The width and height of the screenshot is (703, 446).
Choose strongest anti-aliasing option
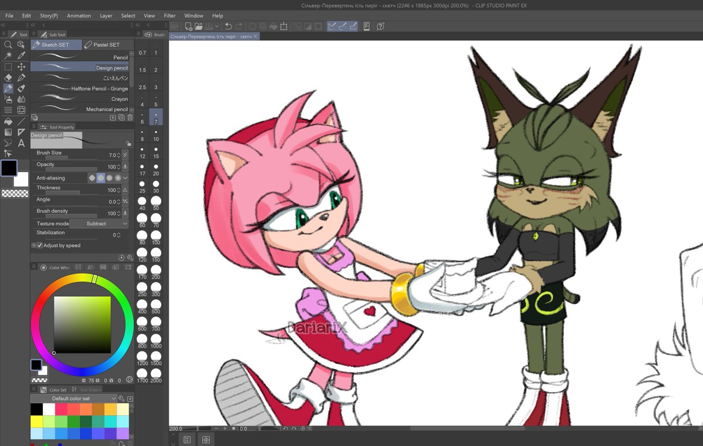[x=118, y=178]
